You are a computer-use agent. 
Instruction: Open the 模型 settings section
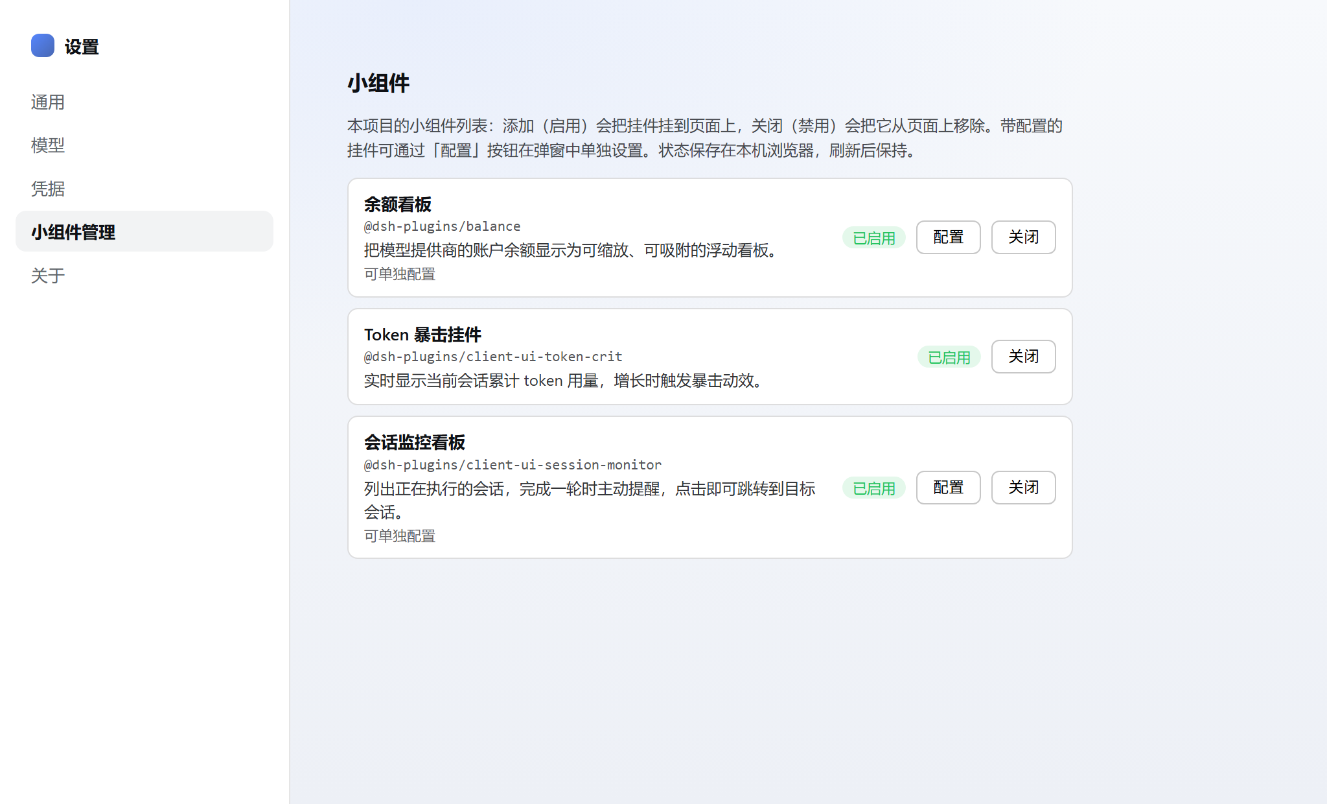(x=144, y=145)
